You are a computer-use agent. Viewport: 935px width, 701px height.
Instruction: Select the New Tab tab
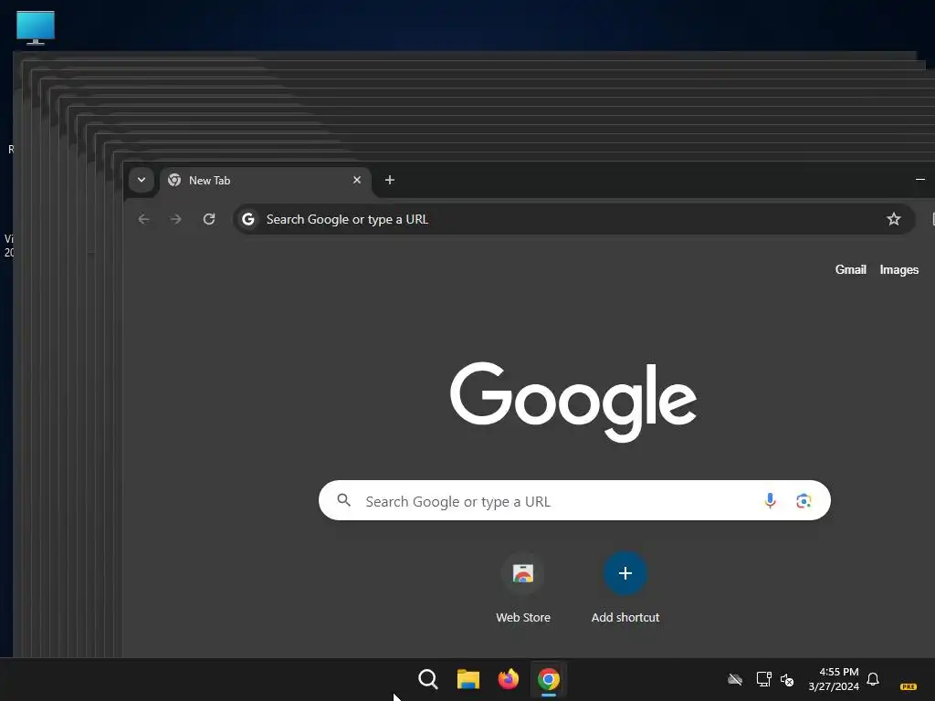(266, 180)
